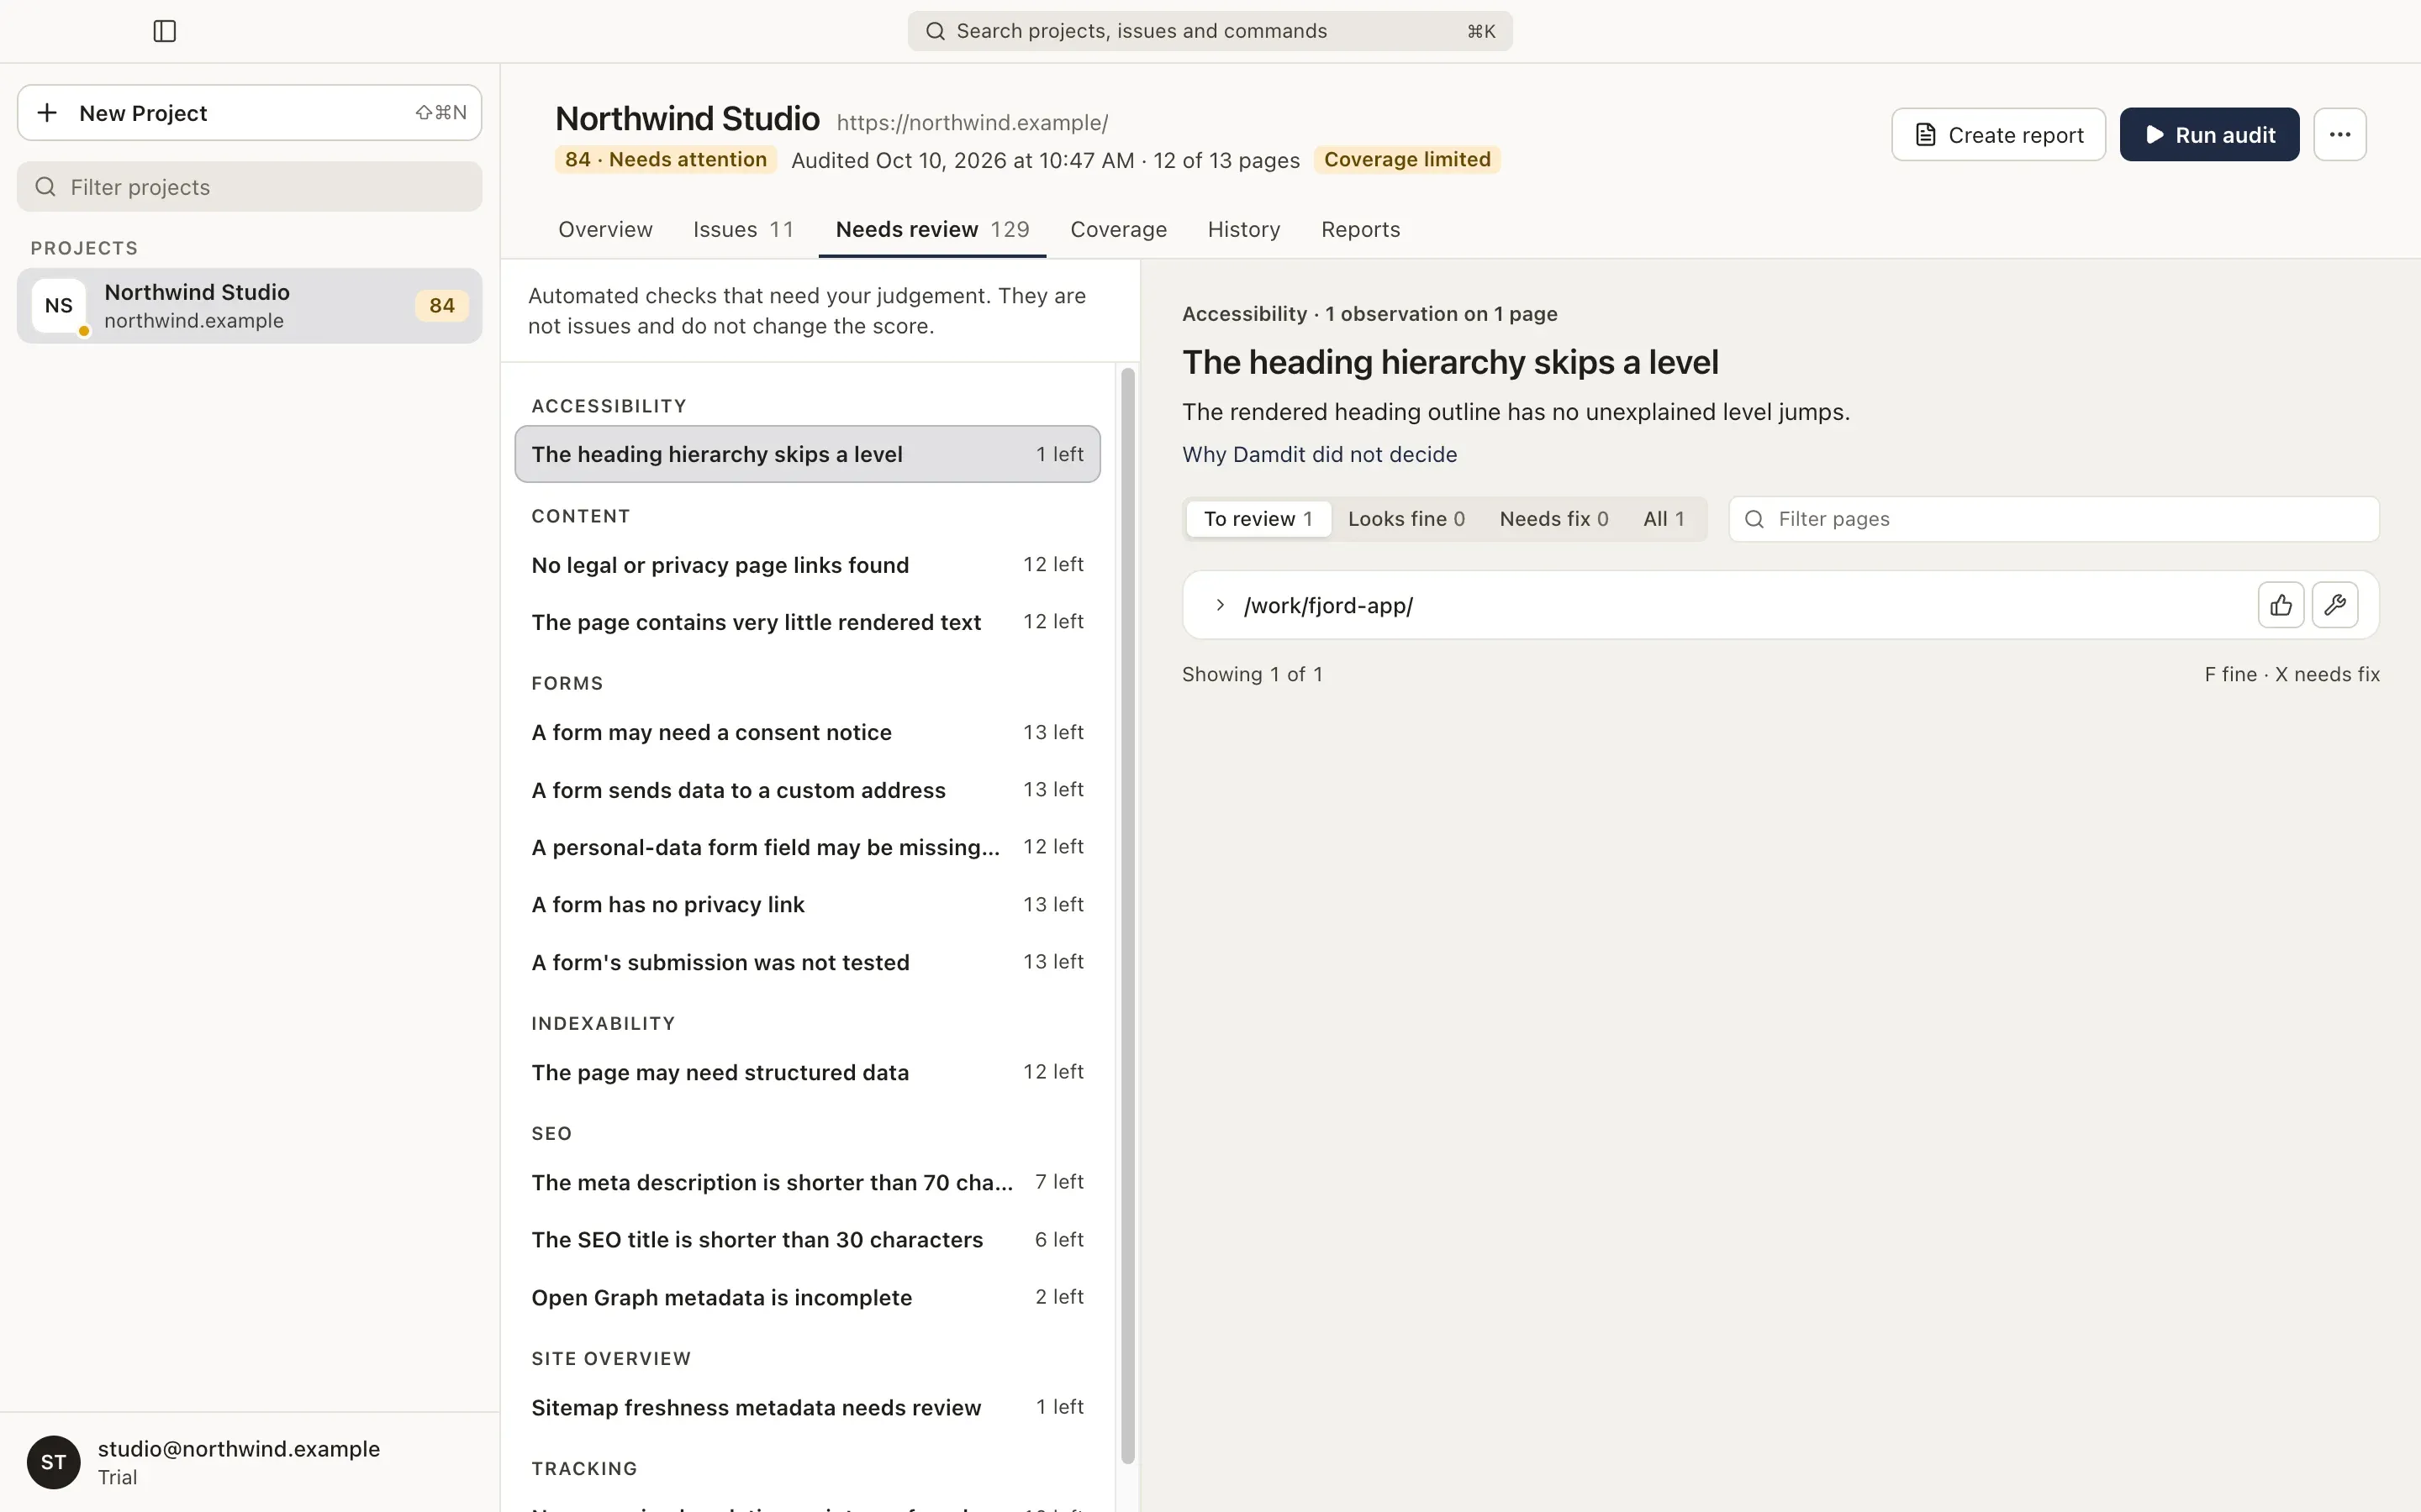Select Northwind Studio project in sidebar
The width and height of the screenshot is (2421, 1512).
(x=249, y=306)
